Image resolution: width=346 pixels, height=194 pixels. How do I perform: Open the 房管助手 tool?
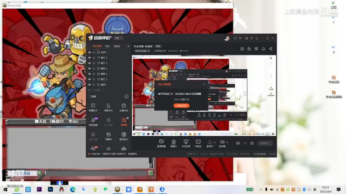108,107
